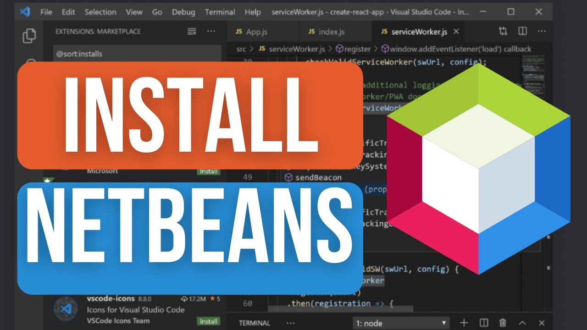Select the sendBeacon suggestion

pos(318,177)
